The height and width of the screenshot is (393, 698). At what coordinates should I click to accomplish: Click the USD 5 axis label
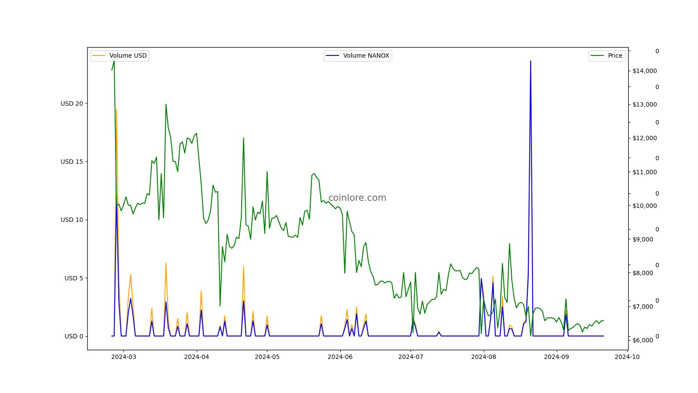[74, 278]
